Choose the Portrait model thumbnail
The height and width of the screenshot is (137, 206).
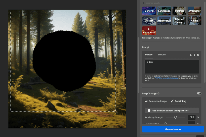[x=179, y=11]
